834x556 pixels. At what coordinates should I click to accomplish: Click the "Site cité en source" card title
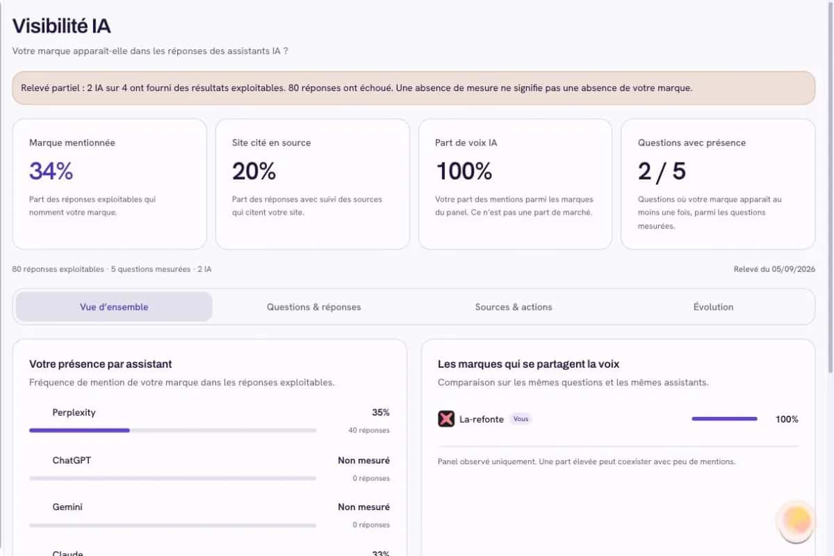(272, 142)
